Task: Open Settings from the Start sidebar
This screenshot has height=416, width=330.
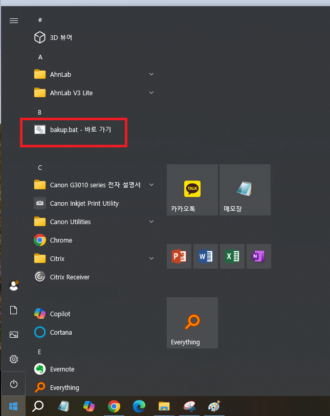Action: tap(14, 359)
